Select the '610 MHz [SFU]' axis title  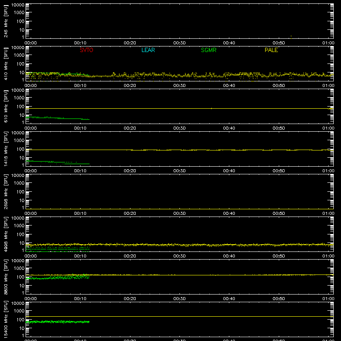point(6,106)
